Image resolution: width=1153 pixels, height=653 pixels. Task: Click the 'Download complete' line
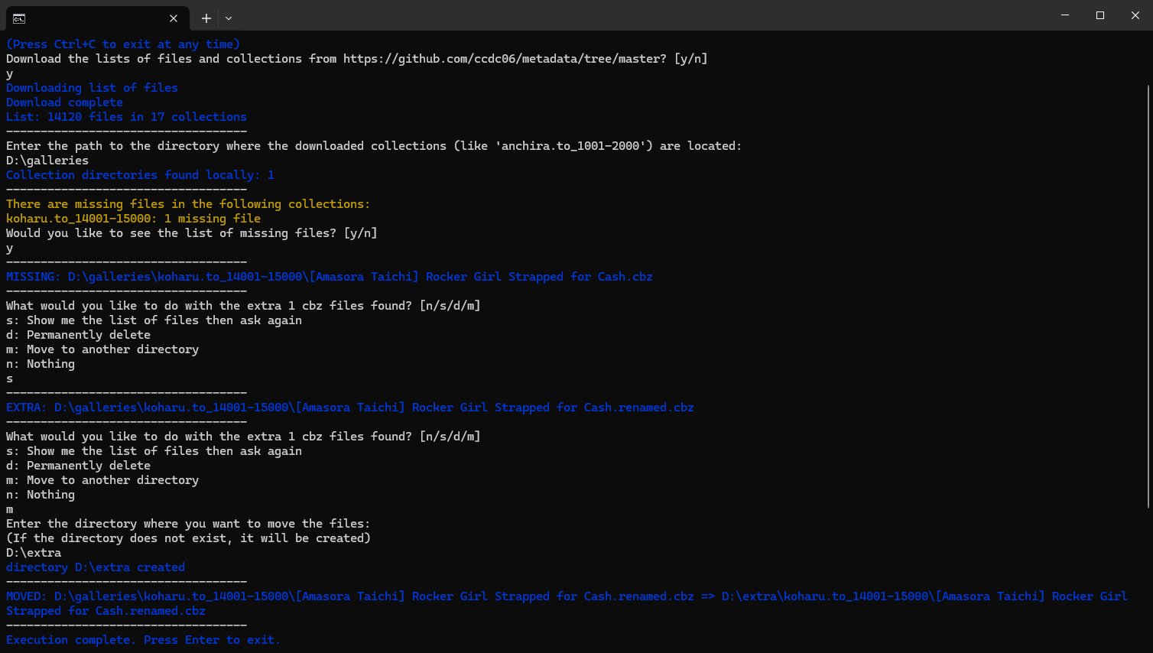[x=64, y=102]
